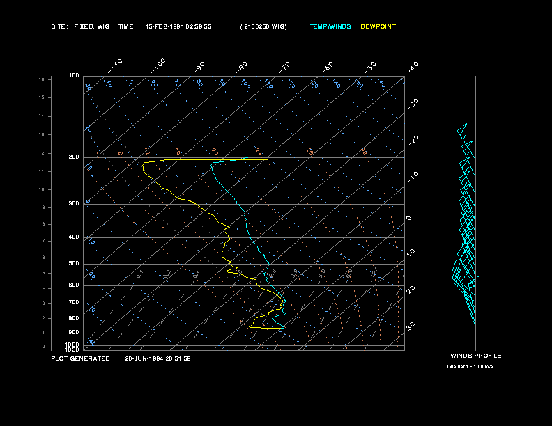This screenshot has height=426, width=552.
Task: Click the 'WINDS PROFILE' caption
Action: point(476,356)
